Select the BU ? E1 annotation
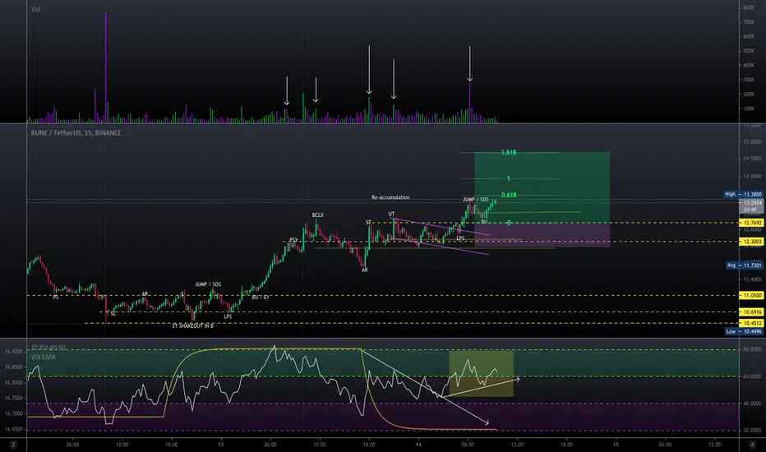This screenshot has height=452, width=766. [261, 297]
